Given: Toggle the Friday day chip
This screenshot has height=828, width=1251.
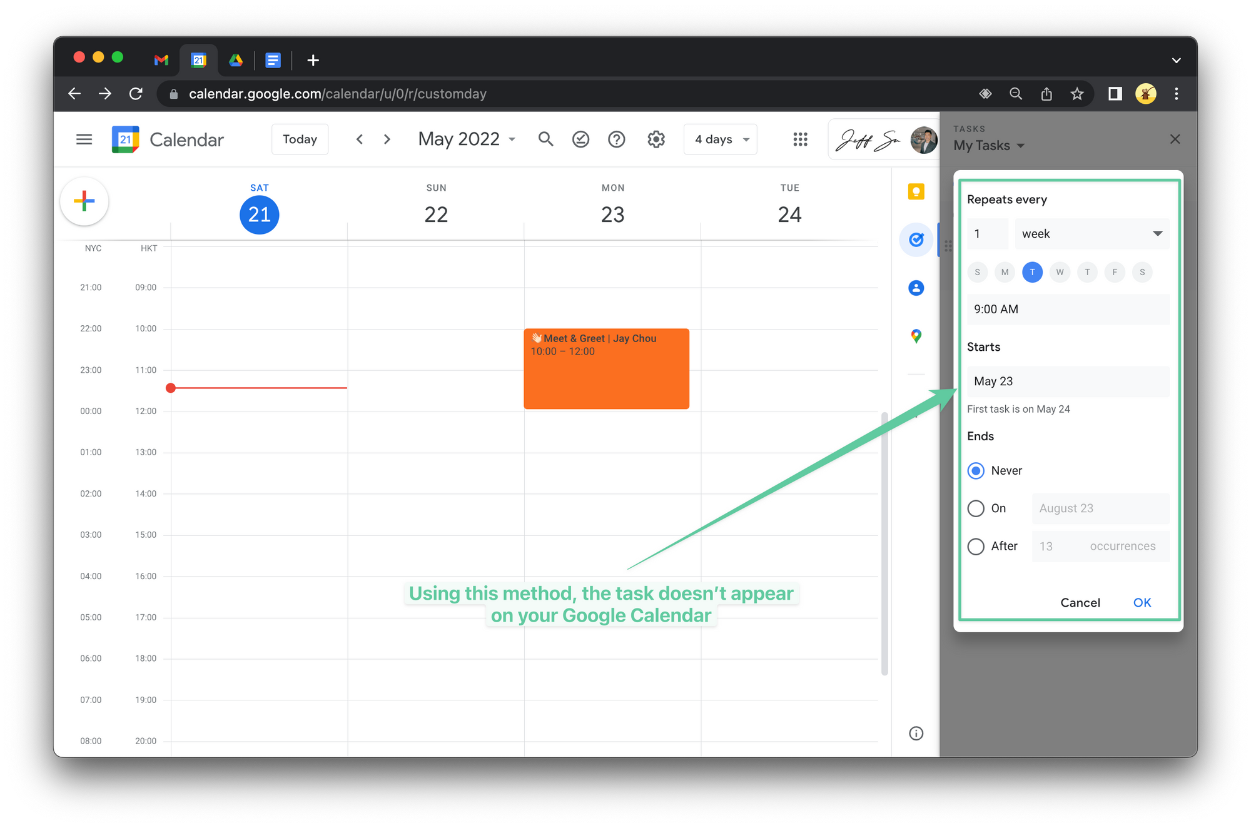Looking at the screenshot, I should (1115, 272).
